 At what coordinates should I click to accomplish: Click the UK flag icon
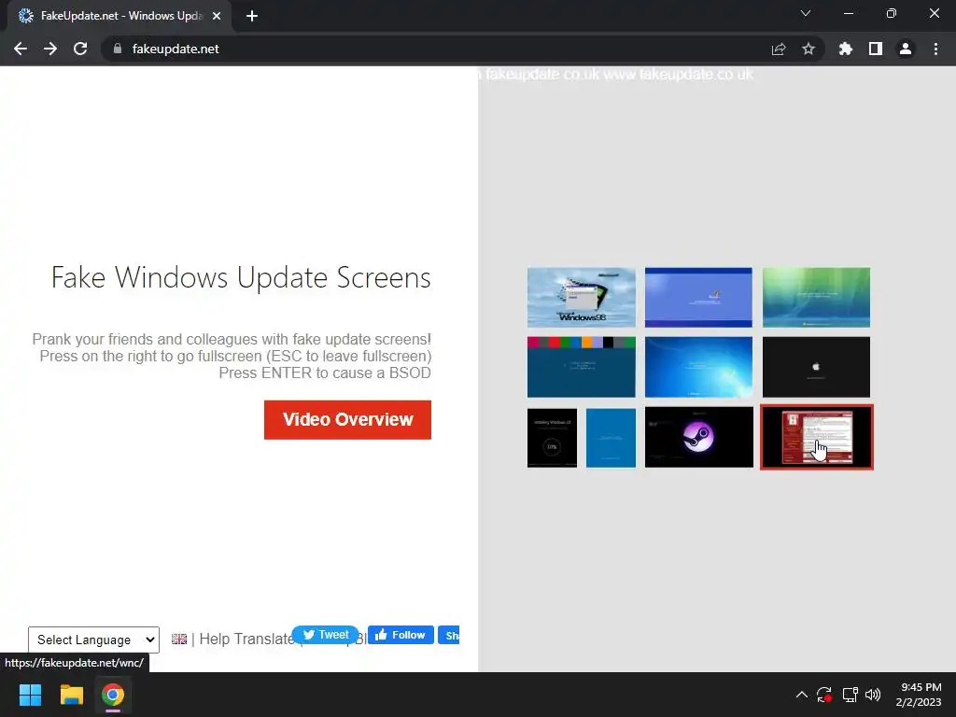[x=179, y=639]
